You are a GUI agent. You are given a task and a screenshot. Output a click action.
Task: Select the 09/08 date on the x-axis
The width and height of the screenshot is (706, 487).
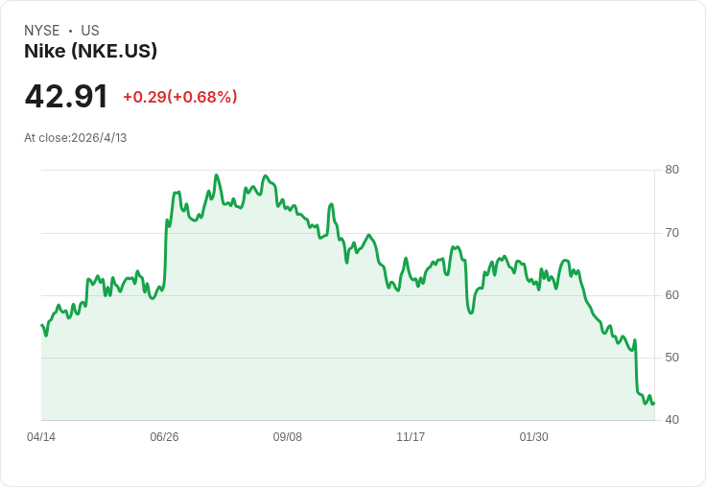pyautogui.click(x=288, y=437)
